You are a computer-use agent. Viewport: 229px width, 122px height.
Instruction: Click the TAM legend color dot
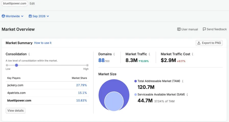point(136,81)
